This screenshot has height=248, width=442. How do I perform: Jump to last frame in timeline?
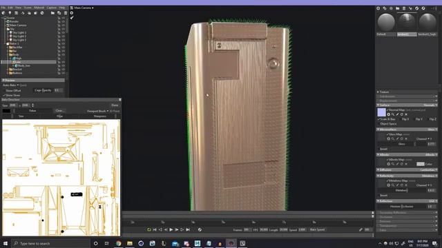point(188,229)
